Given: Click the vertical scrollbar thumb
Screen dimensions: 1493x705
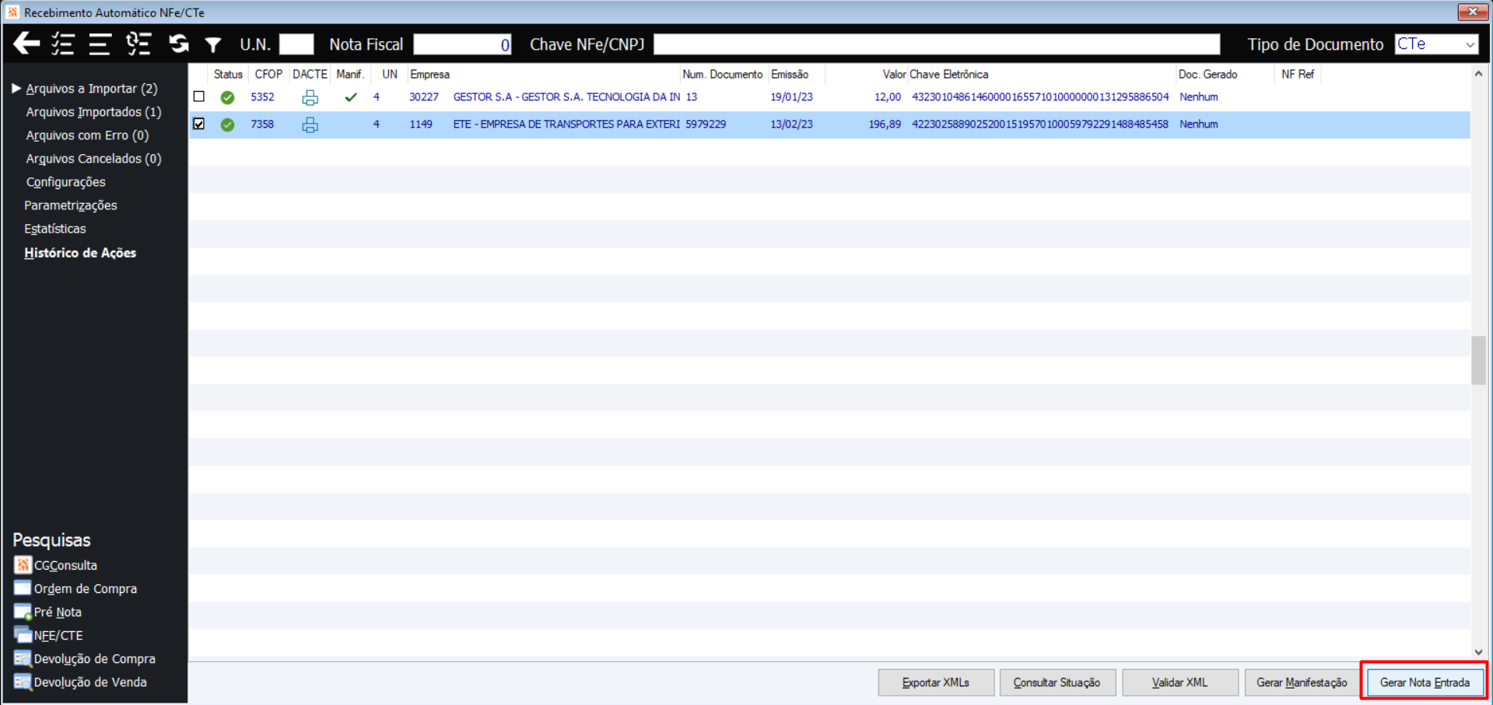Looking at the screenshot, I should pyautogui.click(x=1478, y=360).
